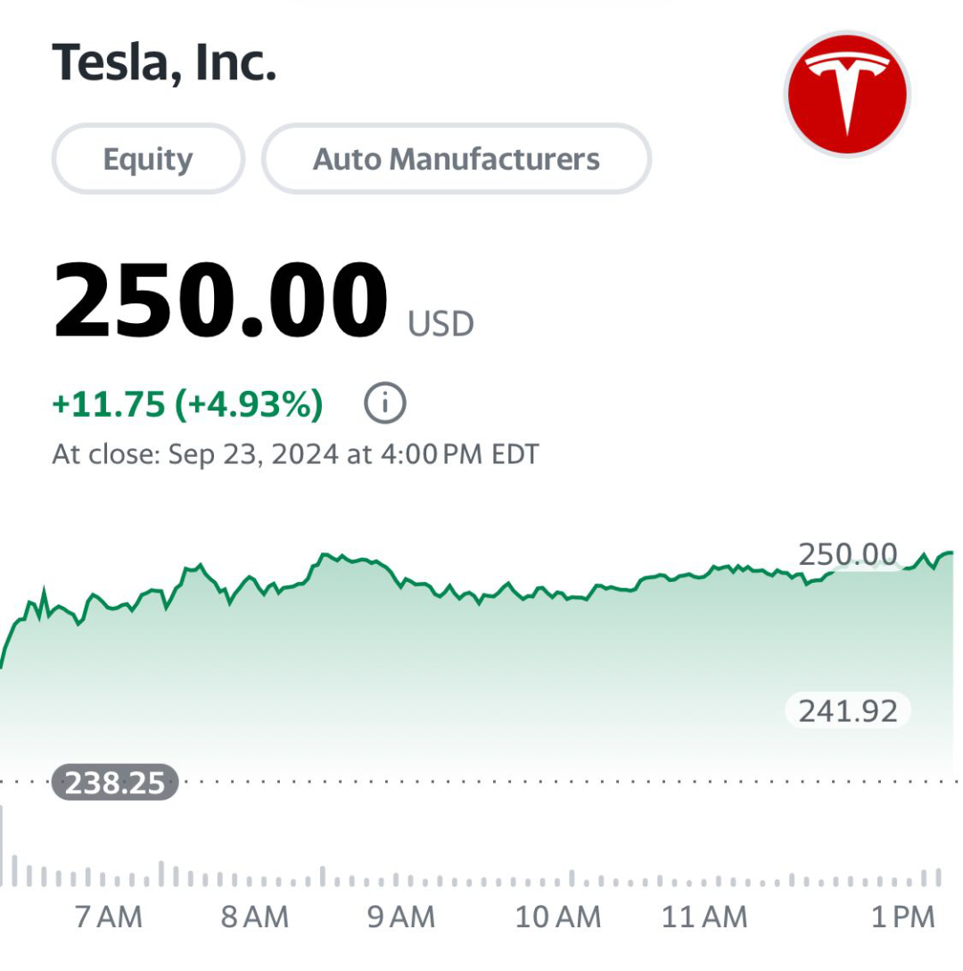Click the 250.00 chart axis label
The image size is (963, 971).
click(847, 553)
